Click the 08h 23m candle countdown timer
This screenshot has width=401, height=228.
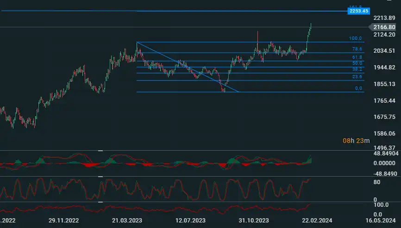356,141
